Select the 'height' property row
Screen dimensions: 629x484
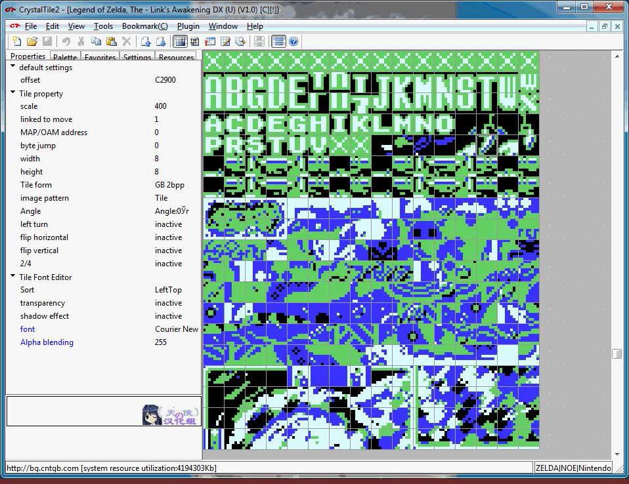click(104, 172)
